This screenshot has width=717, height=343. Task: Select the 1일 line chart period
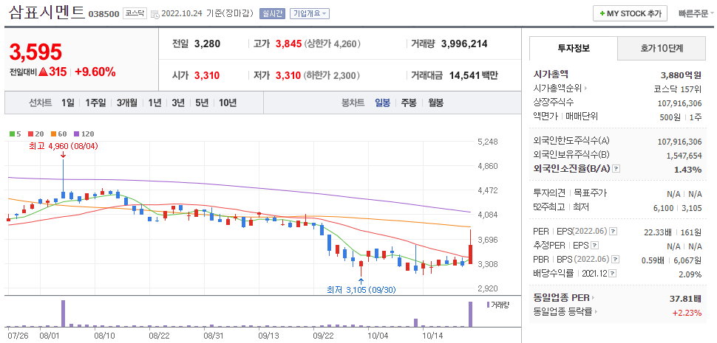[68, 103]
